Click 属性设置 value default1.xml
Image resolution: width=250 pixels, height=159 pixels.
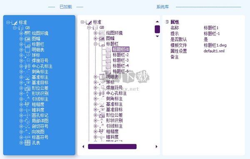click(x=214, y=51)
